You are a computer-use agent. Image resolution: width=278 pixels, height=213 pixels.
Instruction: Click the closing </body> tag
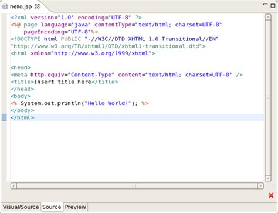[22, 110]
